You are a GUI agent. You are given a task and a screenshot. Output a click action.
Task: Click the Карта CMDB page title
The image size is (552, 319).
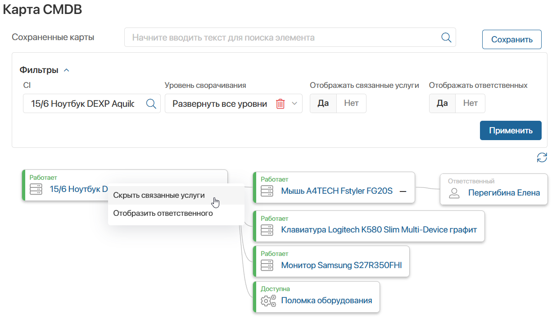click(x=42, y=9)
